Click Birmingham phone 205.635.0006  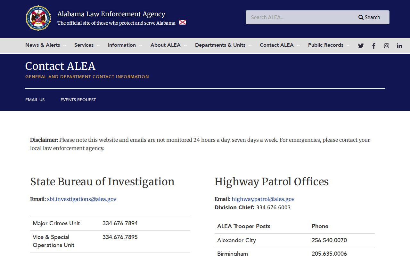pos(329,253)
